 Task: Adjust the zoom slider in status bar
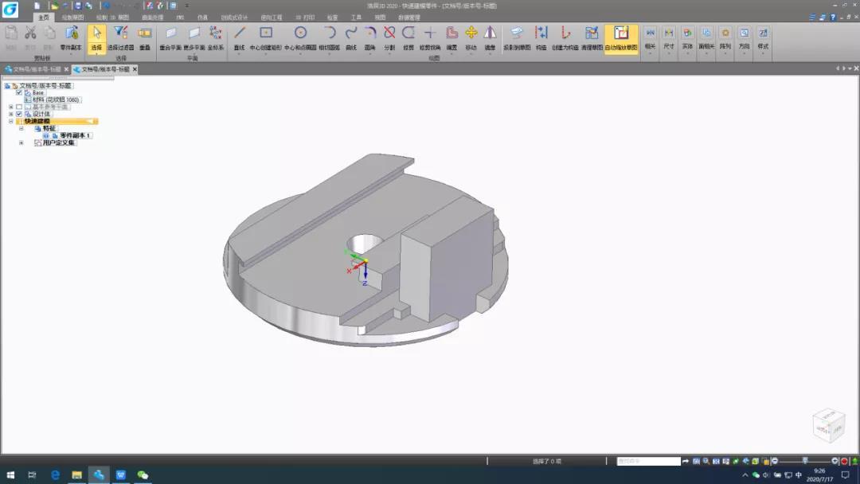(804, 461)
